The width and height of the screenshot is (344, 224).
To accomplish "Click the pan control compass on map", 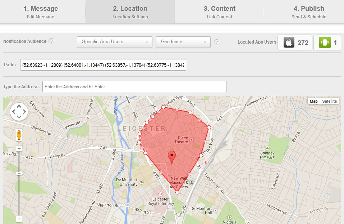I will point(19,112).
